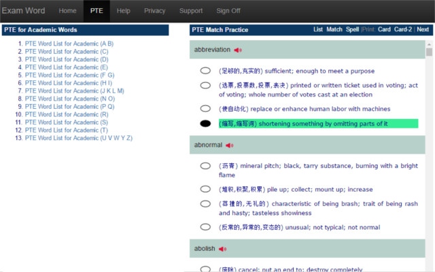Open PTE Word List for Academic (A B)
The image size is (435, 272).
(69, 44)
